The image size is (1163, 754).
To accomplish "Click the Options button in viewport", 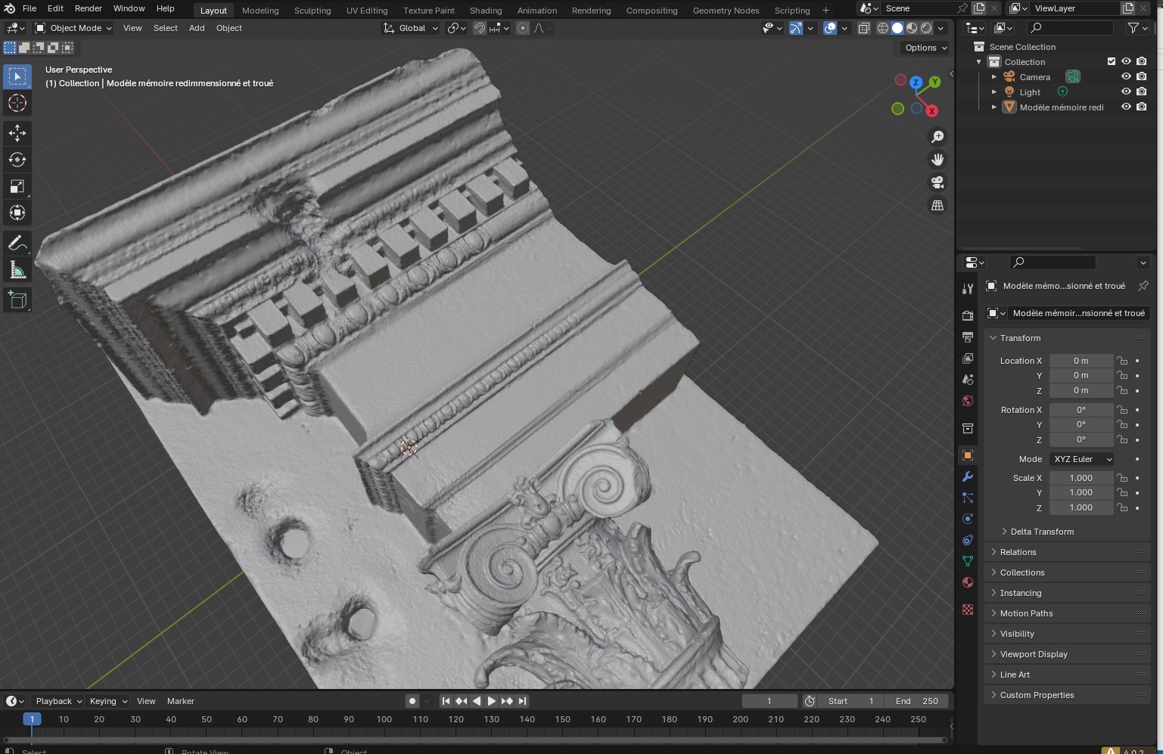I will [925, 48].
